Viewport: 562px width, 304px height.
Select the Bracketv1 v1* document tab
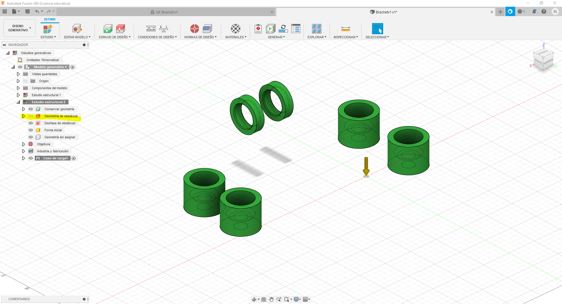pyautogui.click(x=386, y=12)
